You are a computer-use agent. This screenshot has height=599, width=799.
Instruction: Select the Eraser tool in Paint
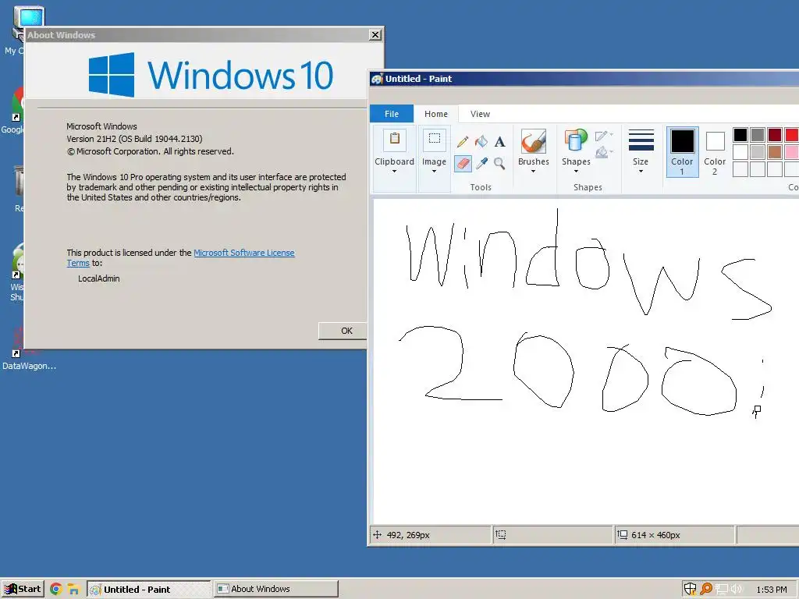click(463, 164)
